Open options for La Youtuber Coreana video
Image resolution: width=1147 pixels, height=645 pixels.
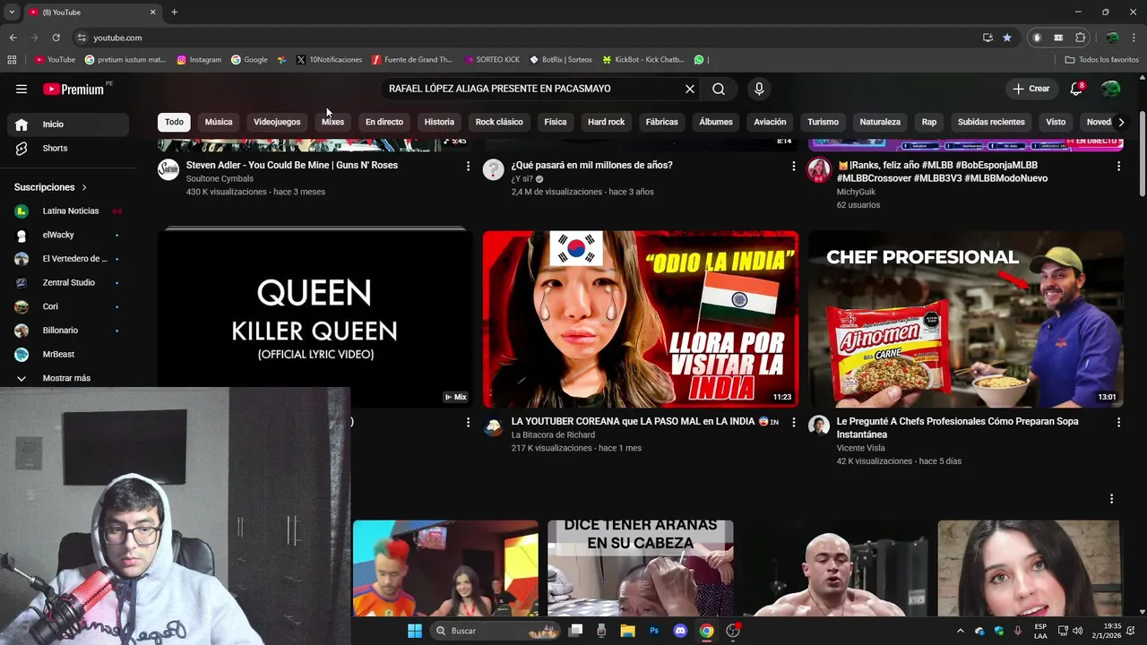click(793, 422)
